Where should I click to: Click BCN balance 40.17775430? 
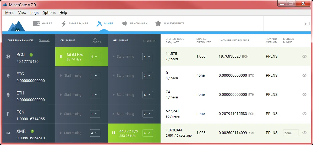pyautogui.click(x=28, y=62)
